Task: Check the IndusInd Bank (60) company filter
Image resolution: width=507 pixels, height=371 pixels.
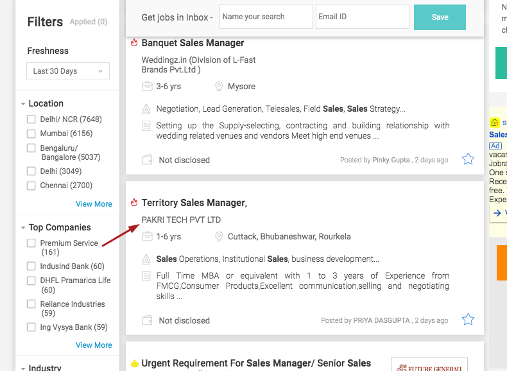Action: pyautogui.click(x=31, y=266)
